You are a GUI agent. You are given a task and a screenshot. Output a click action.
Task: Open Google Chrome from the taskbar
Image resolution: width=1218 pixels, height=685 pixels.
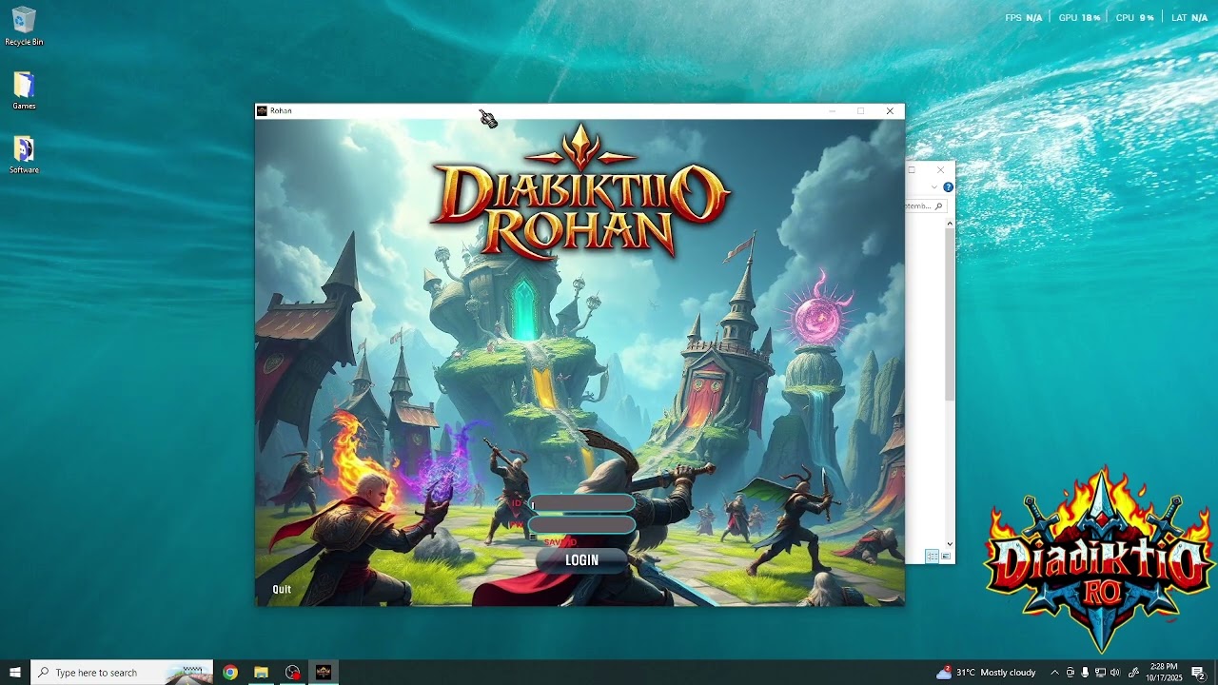pyautogui.click(x=230, y=673)
